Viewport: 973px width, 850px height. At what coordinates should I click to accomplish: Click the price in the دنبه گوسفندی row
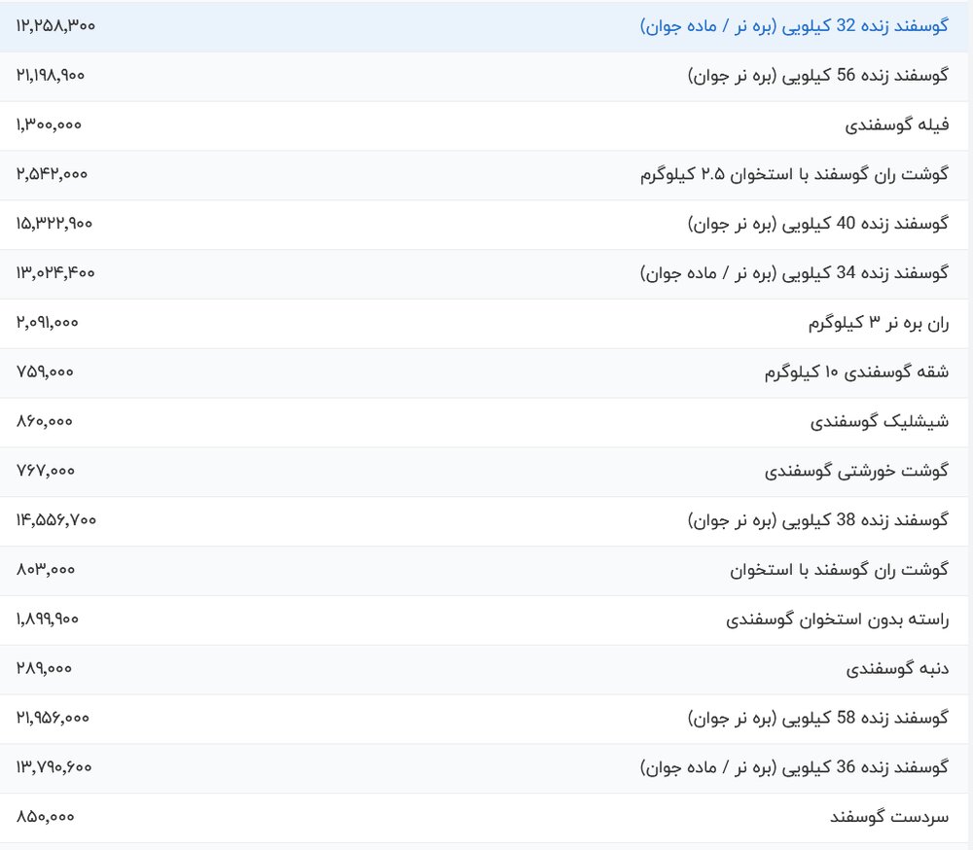click(44, 669)
